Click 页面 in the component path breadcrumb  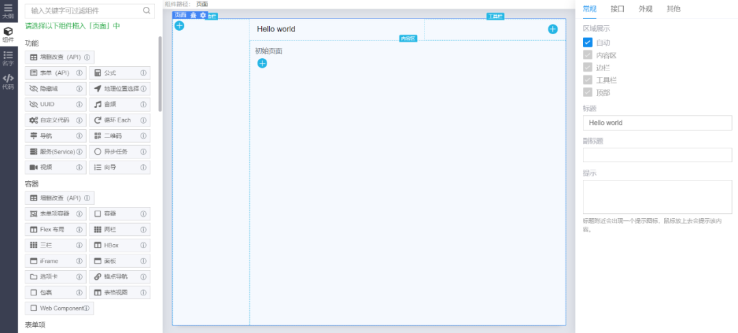(x=202, y=4)
